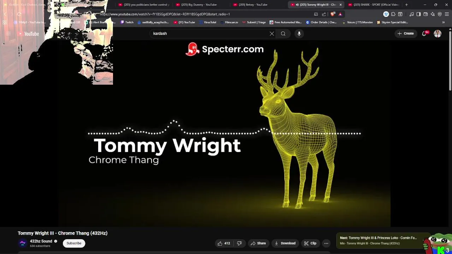Open browser hamburger main menu

[447, 14]
